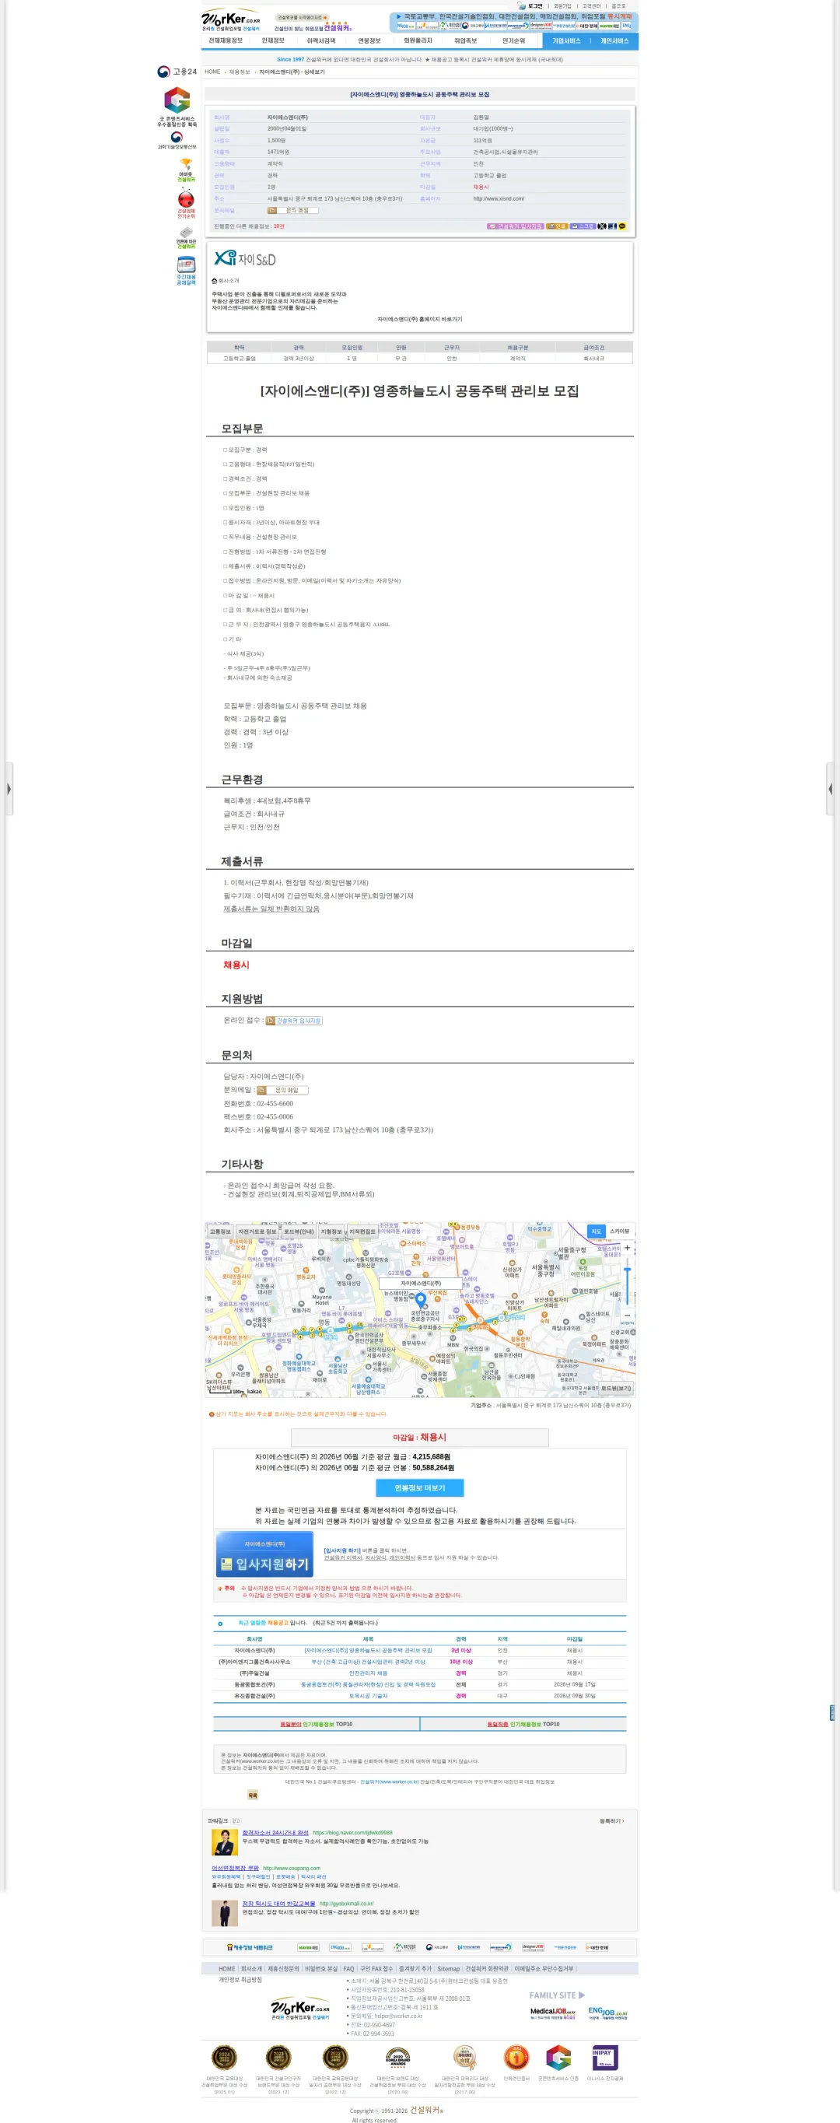Click the 문의 메일 button in company info table

click(292, 210)
